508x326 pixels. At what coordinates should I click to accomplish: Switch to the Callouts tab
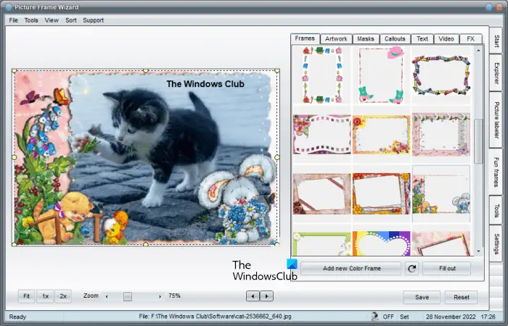(x=395, y=38)
